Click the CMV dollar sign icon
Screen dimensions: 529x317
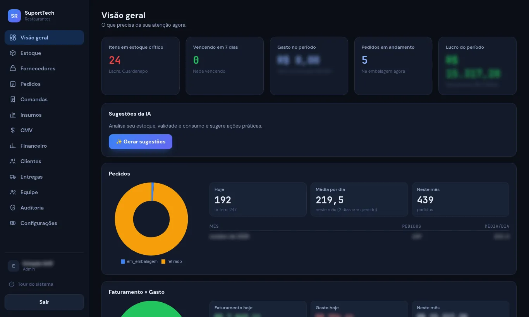[13, 130]
